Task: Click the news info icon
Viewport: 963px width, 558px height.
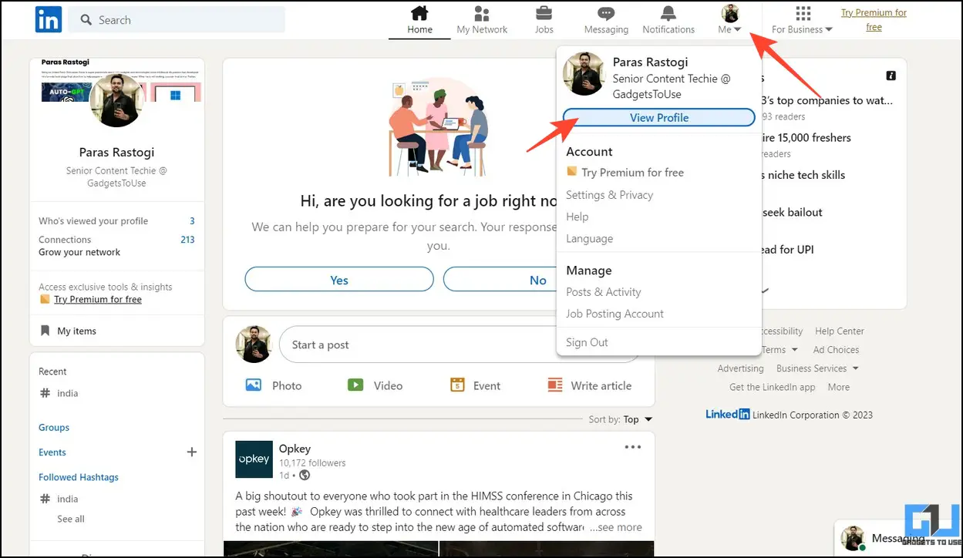Action: click(x=891, y=76)
